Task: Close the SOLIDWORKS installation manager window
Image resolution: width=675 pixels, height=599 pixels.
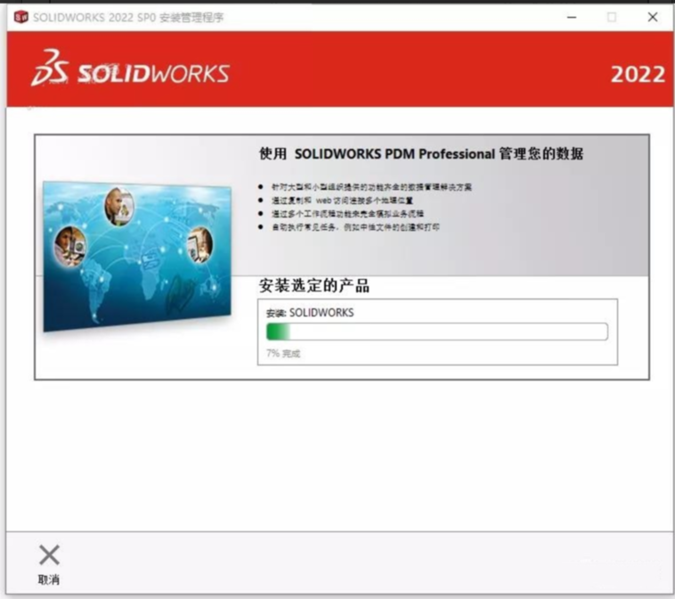Action: pos(653,17)
